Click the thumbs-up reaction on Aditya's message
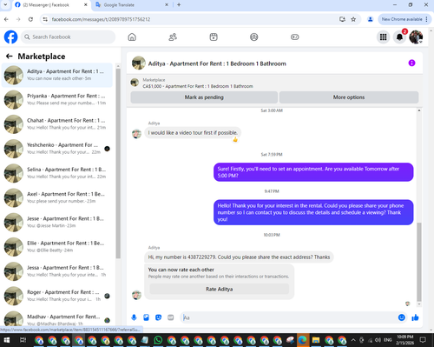The image size is (434, 347). [235, 140]
